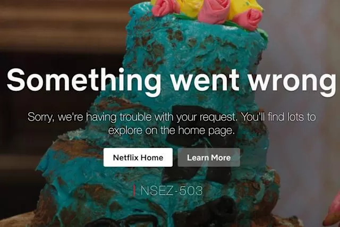Screen dimensions: 340x227
Task: Click the red bar beside the error code
Action: pos(134,190)
